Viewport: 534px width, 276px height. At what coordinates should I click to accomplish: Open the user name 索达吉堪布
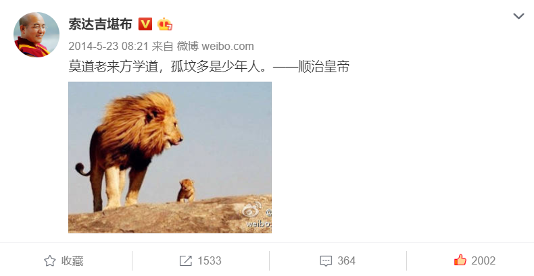click(100, 24)
